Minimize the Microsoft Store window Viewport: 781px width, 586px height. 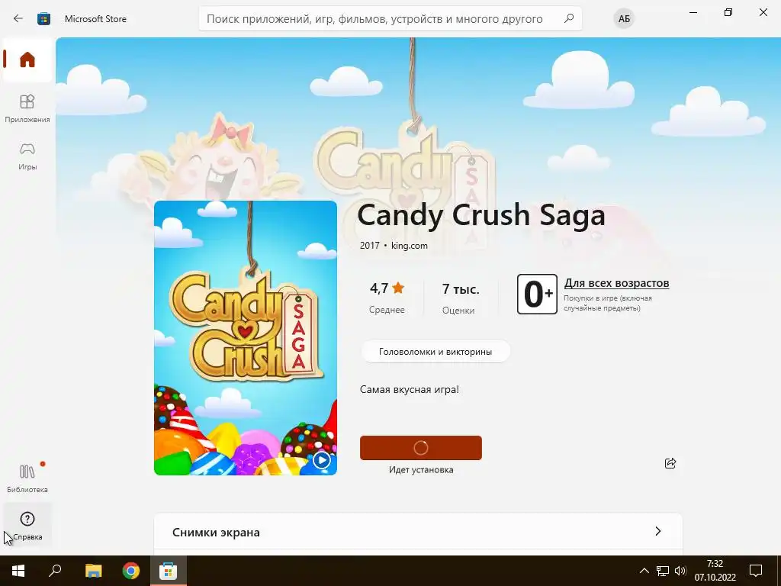693,12
